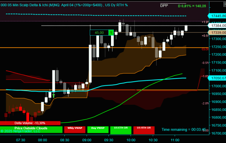Click the 17250,00 price axis label
The width and height of the screenshot is (226, 143).
click(x=218, y=47)
